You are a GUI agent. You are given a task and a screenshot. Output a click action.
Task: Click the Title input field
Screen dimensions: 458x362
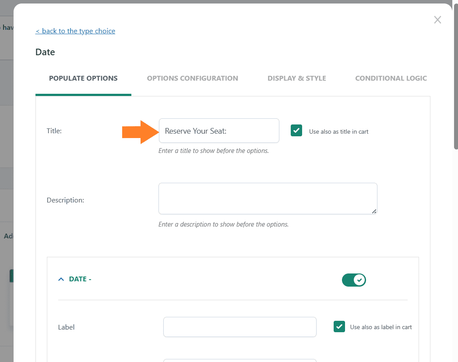[219, 131]
